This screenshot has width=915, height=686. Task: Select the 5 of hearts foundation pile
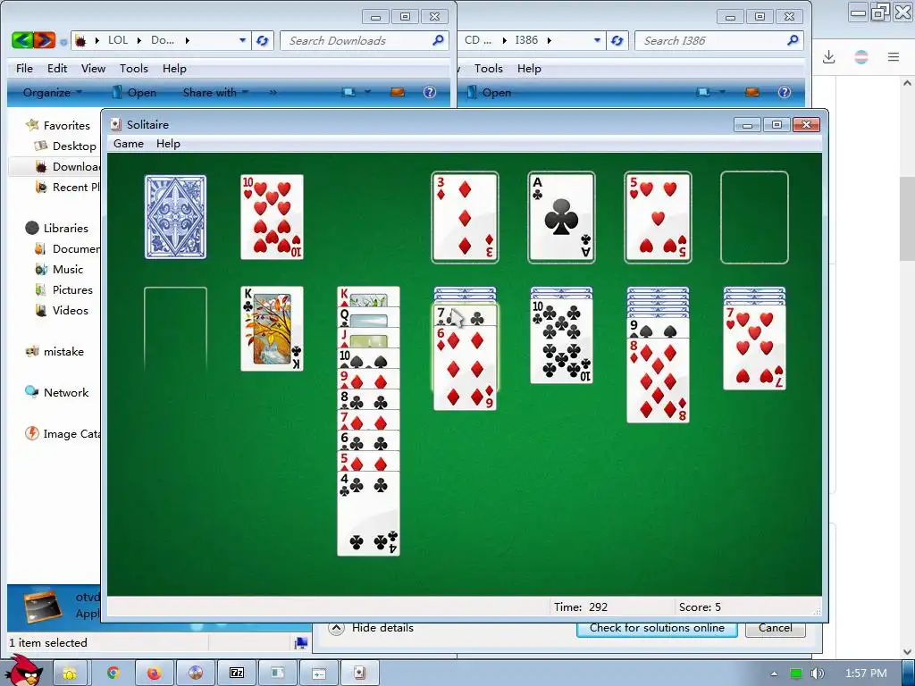[x=658, y=217]
